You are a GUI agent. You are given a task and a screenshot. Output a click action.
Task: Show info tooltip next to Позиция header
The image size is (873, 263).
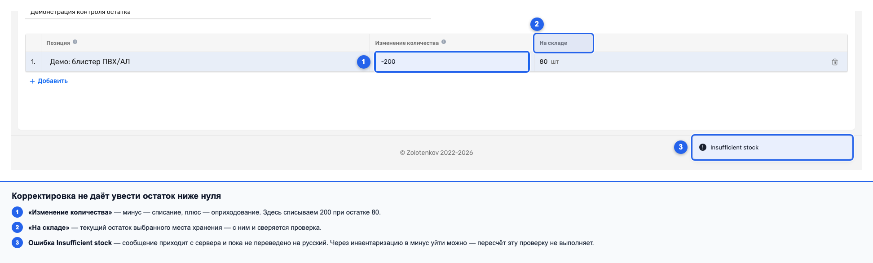point(75,42)
